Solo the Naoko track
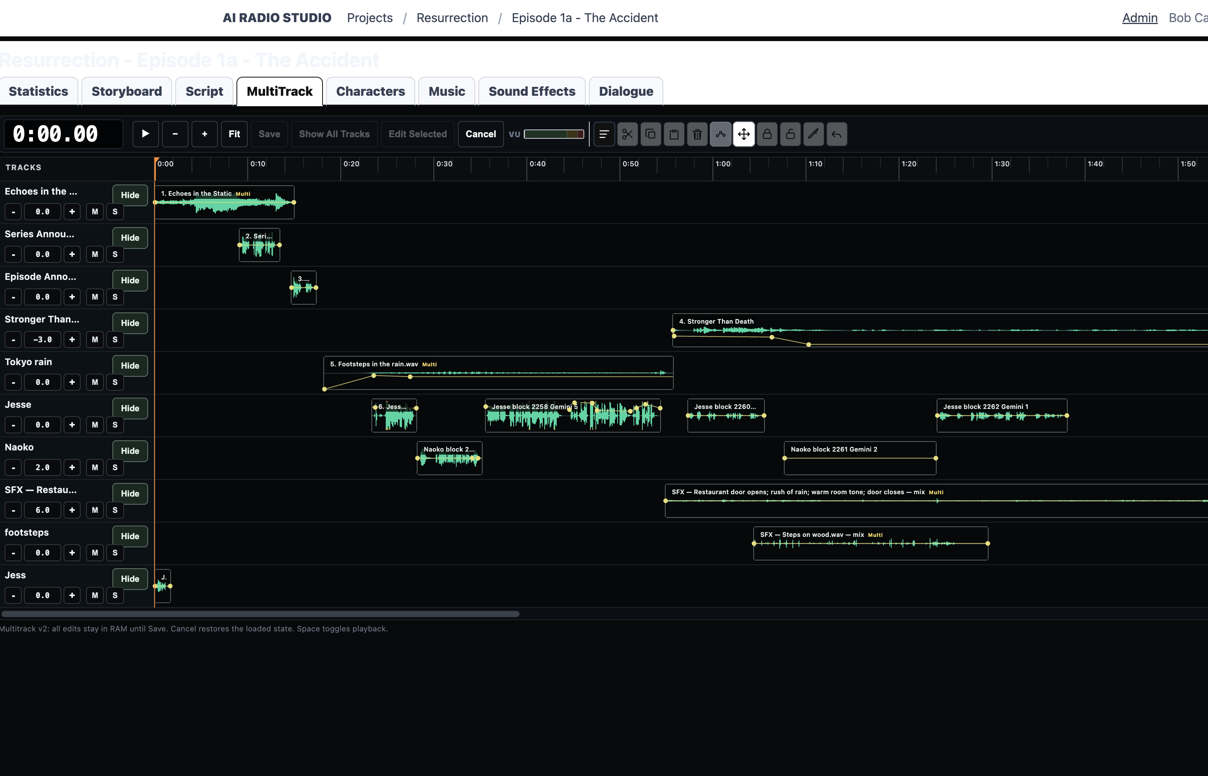The image size is (1208, 776). coord(115,467)
